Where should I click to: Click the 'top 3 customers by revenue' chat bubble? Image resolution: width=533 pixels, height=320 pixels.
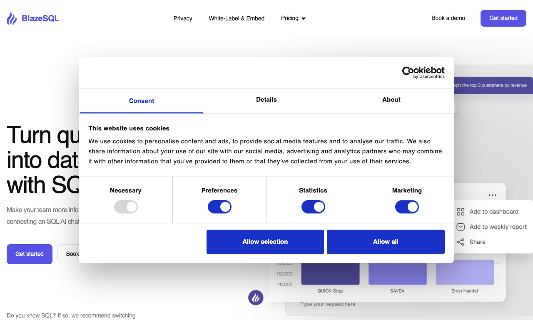click(493, 85)
